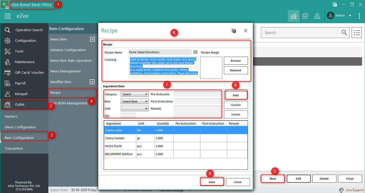Click the kitchen chart icon in header
This screenshot has height=193, width=365.
point(317,16)
